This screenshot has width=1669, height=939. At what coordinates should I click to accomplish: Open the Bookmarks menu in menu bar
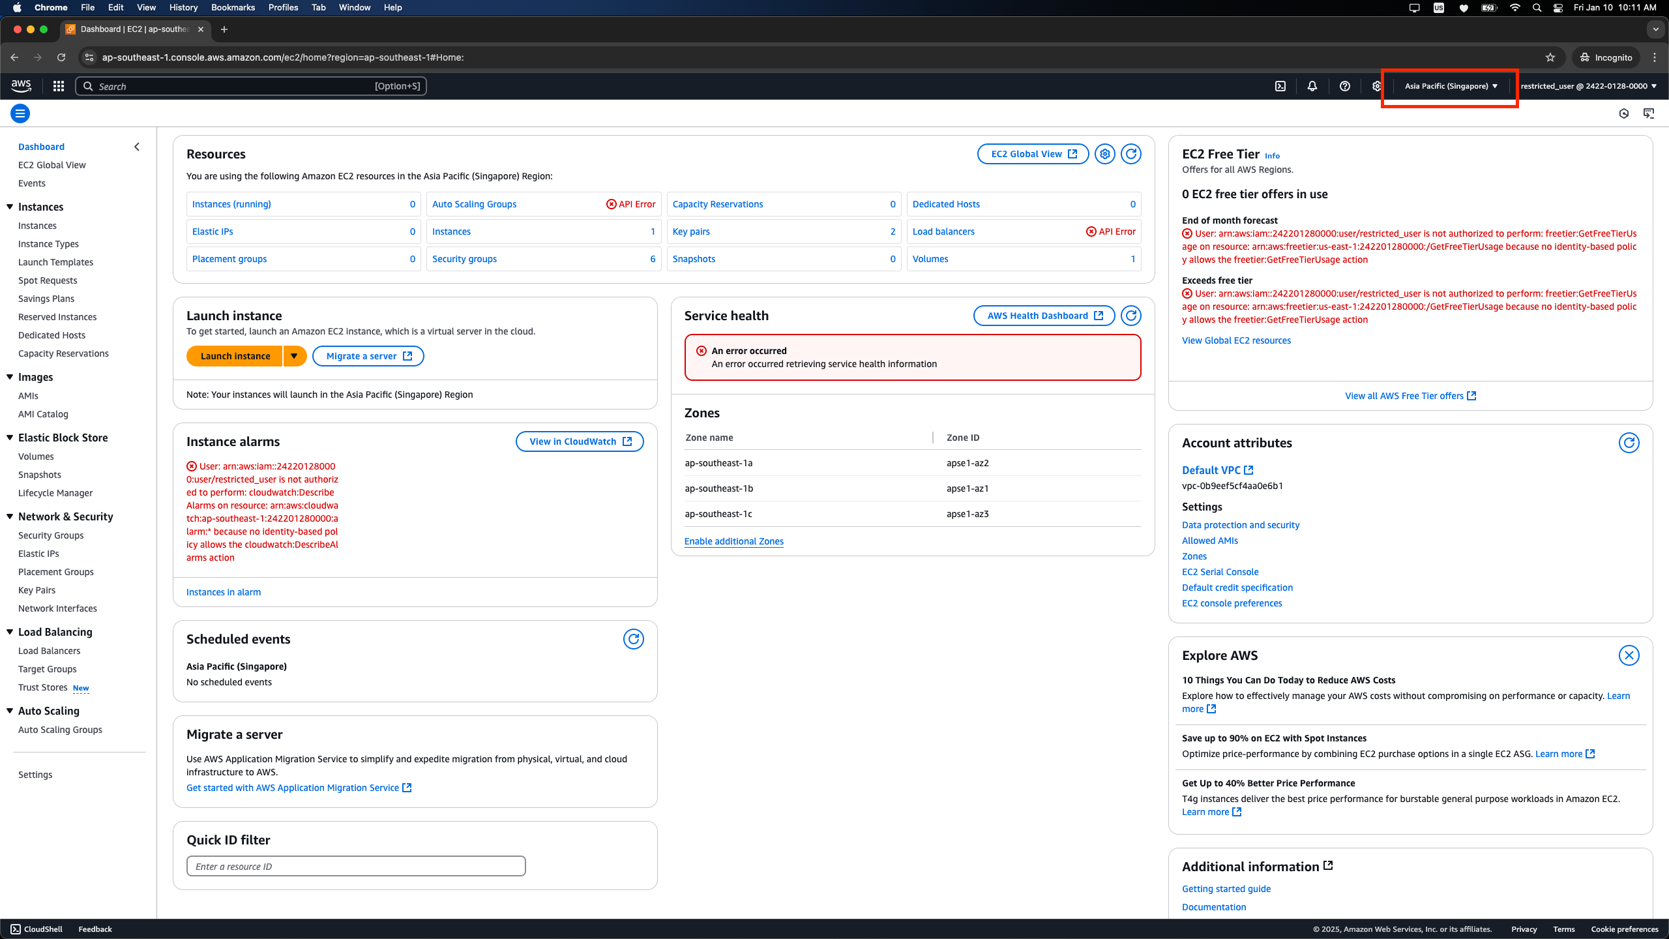[233, 8]
